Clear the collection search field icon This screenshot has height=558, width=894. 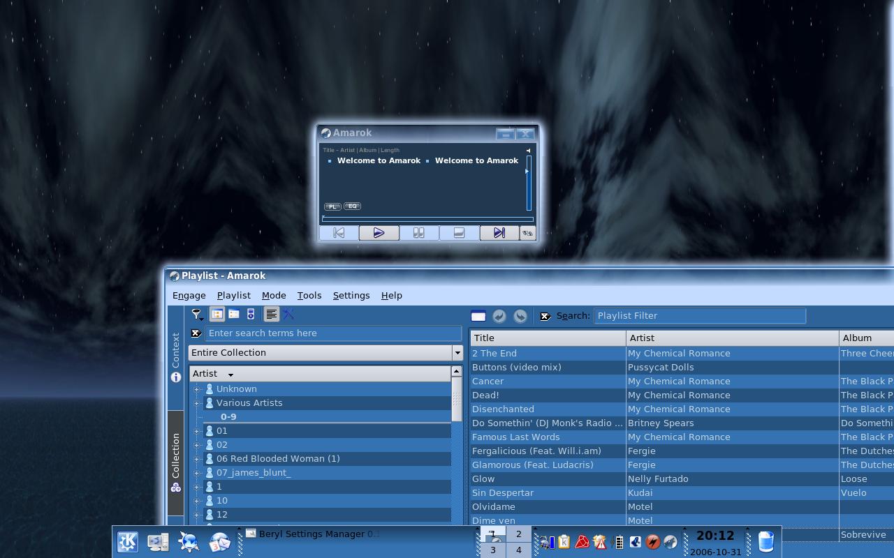coord(196,333)
